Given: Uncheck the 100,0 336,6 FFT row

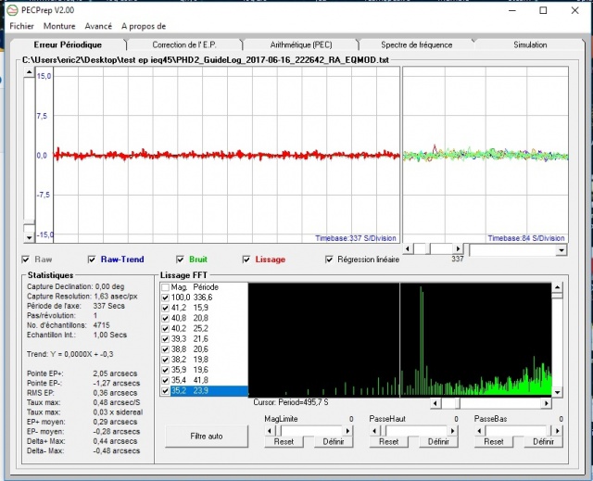Looking at the screenshot, I should coord(165,297).
